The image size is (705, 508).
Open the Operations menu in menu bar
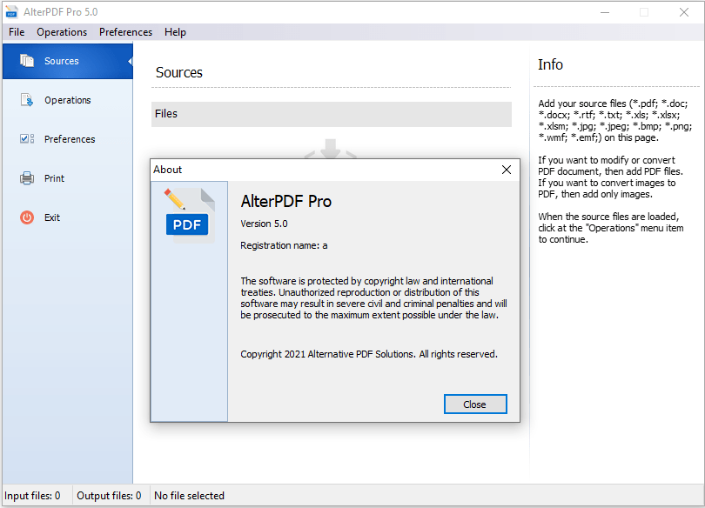62,32
